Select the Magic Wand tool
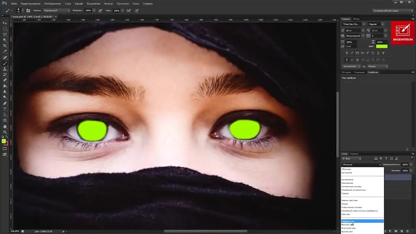The width and height of the screenshot is (416, 234). click(5, 40)
